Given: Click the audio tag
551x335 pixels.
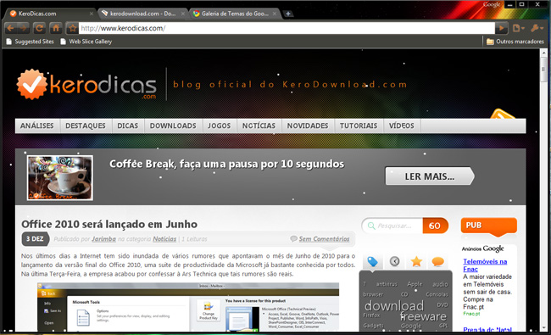Looking at the screenshot, I should (x=440, y=284).
